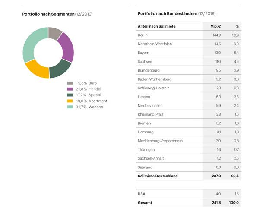The image size is (266, 214).
Task: Click the Nordrhein-Westfalen row label
Action: point(155,44)
